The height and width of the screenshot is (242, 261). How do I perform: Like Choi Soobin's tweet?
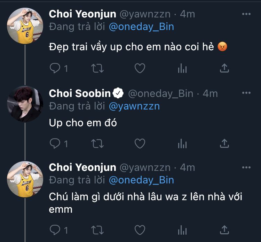140,143
